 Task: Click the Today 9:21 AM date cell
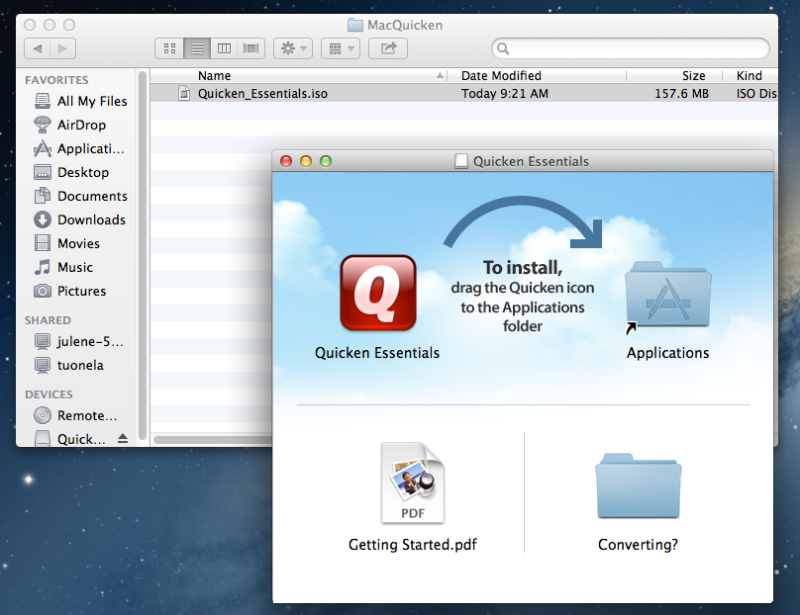click(505, 94)
